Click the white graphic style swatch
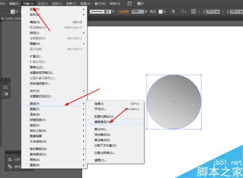The width and height of the screenshot is (243, 178). pyautogui.click(x=160, y=12)
